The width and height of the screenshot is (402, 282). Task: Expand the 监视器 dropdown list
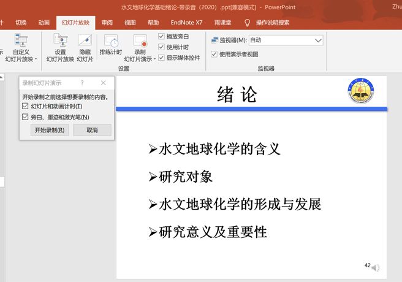[317, 40]
